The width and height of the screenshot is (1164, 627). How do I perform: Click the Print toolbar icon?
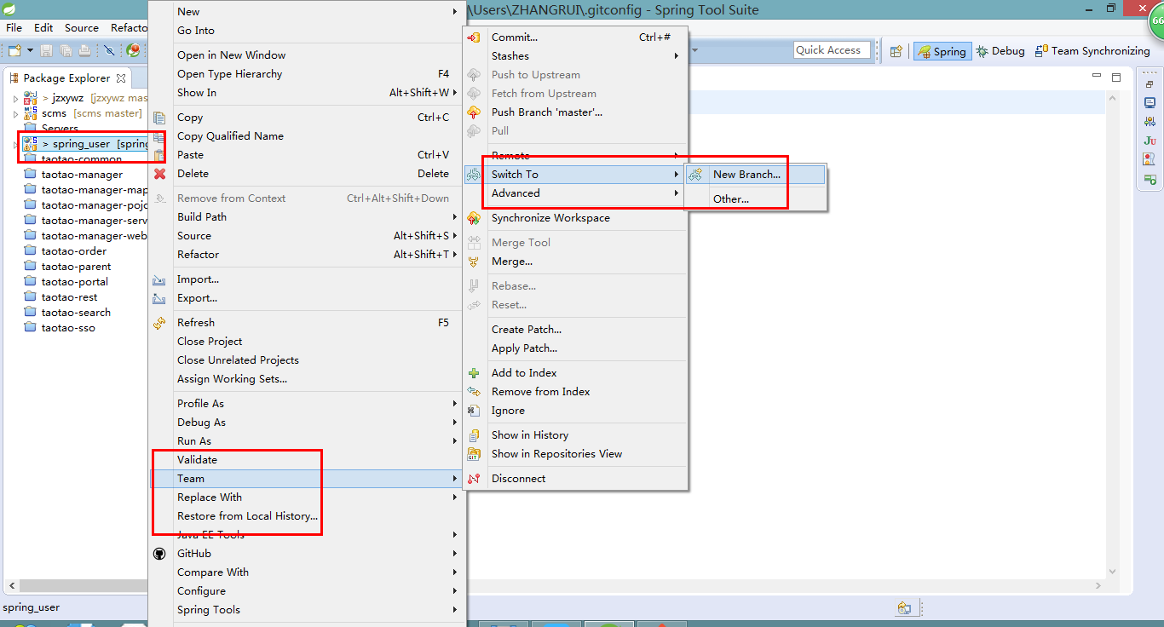point(84,51)
